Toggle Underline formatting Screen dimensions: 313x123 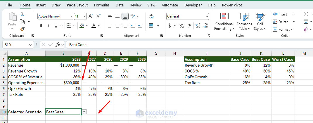(56, 25)
